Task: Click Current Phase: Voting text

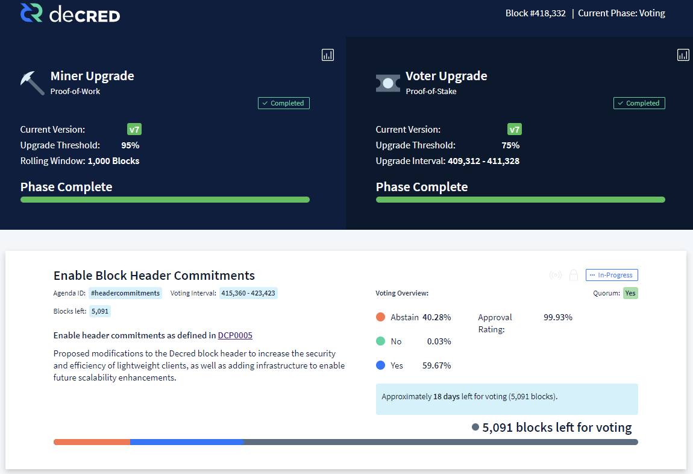Action: click(621, 13)
